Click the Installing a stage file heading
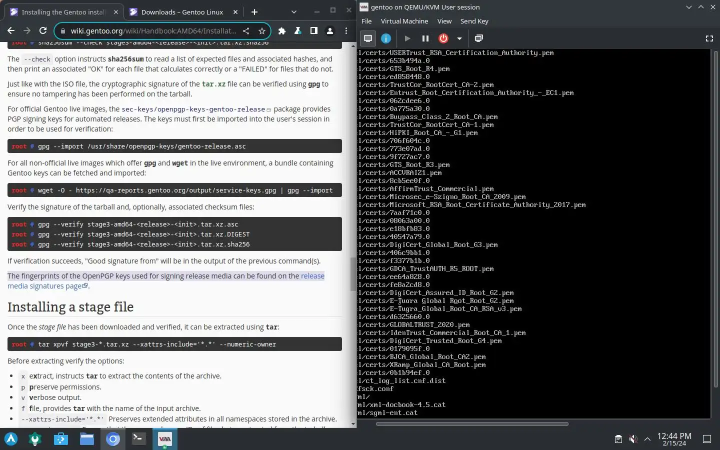This screenshot has height=450, width=720. coord(70,307)
